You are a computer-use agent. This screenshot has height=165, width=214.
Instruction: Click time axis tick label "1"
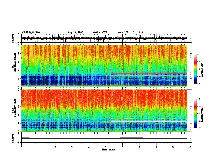point(38,147)
